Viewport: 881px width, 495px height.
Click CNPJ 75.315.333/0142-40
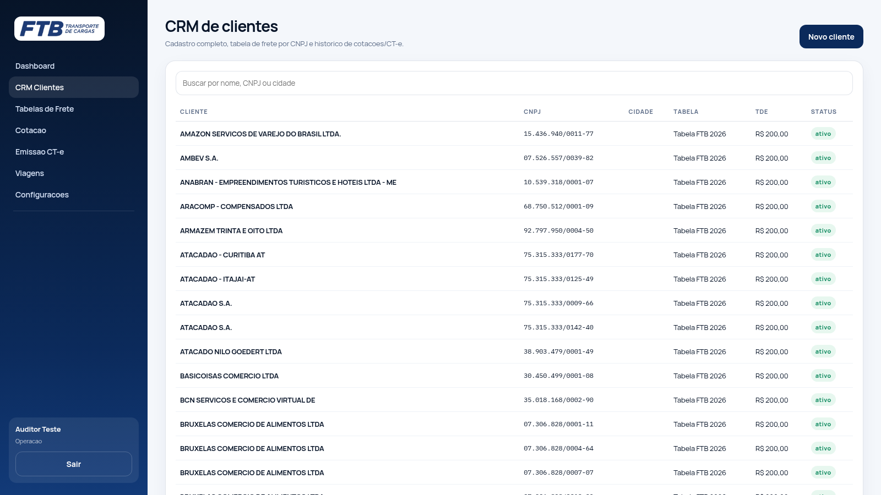pos(558,327)
